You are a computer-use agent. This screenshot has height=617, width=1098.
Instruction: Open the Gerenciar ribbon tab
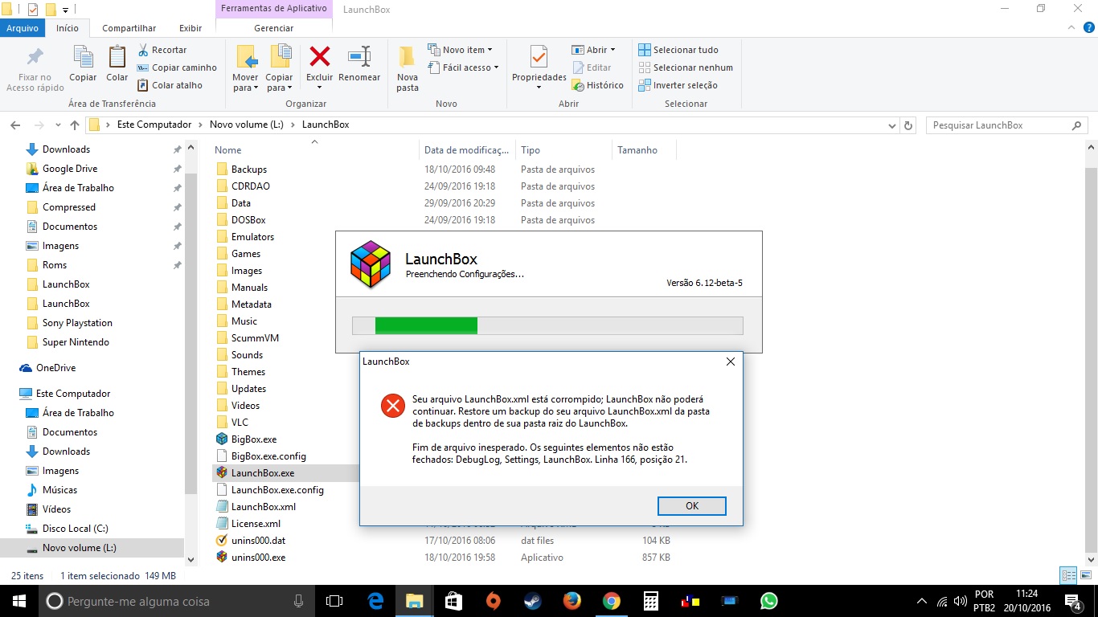pos(273,28)
